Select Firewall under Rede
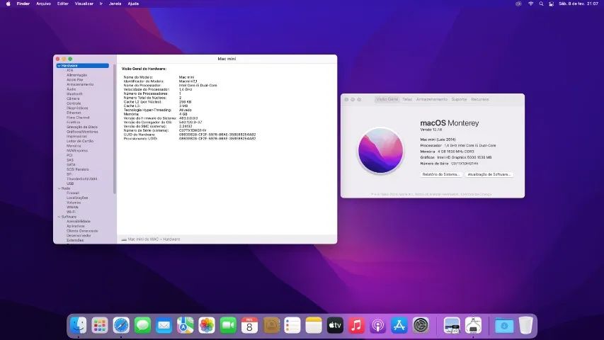The height and width of the screenshot is (340, 604). (x=73, y=193)
